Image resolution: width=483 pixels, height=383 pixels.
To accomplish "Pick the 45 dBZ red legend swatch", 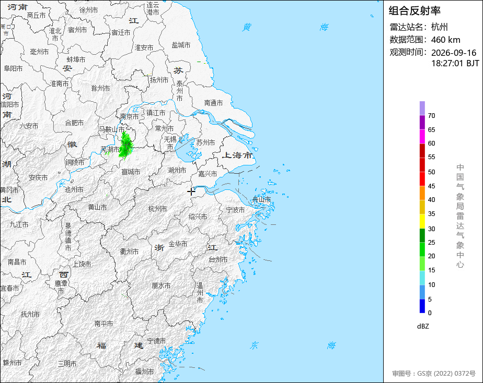I will coord(422,179).
